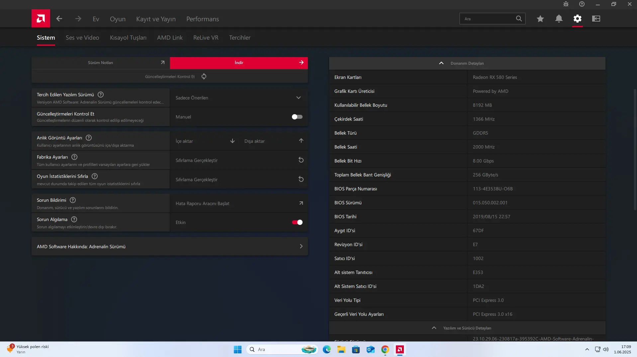Go to the Oyun menu
The width and height of the screenshot is (637, 357).
click(x=118, y=19)
